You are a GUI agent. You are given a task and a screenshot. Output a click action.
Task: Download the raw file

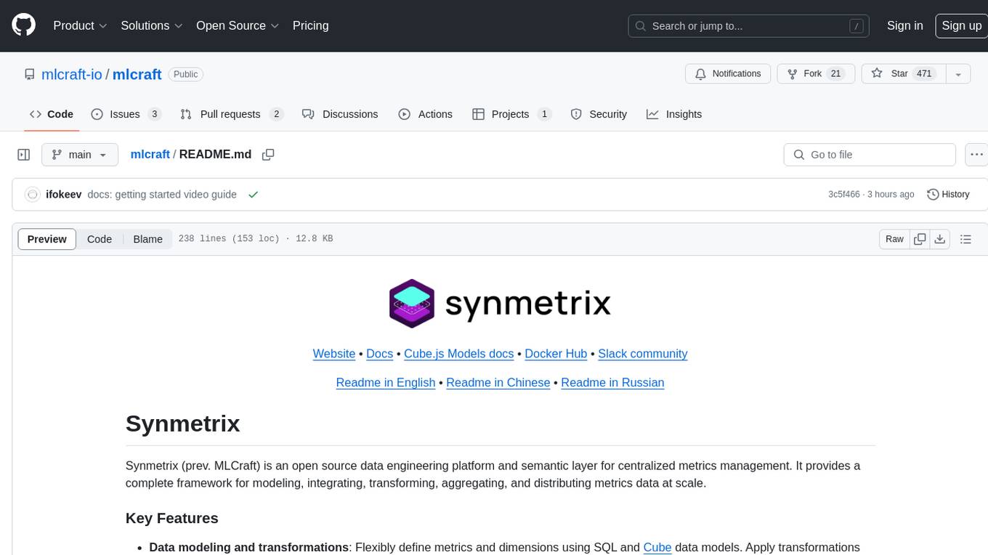click(939, 239)
